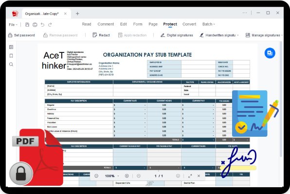Expand the File menu dropdown

tap(13, 25)
